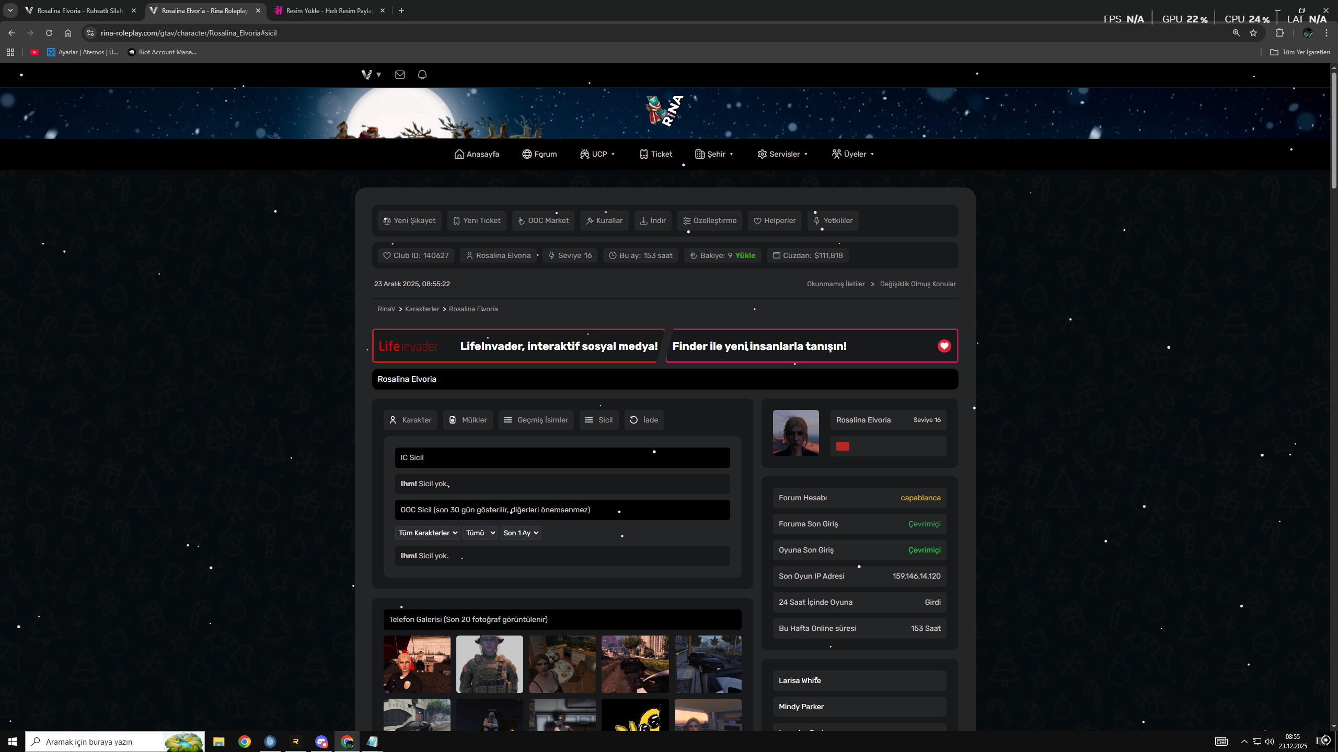Open the Tümü filter dropdown
Image resolution: width=1338 pixels, height=752 pixels.
tap(480, 533)
